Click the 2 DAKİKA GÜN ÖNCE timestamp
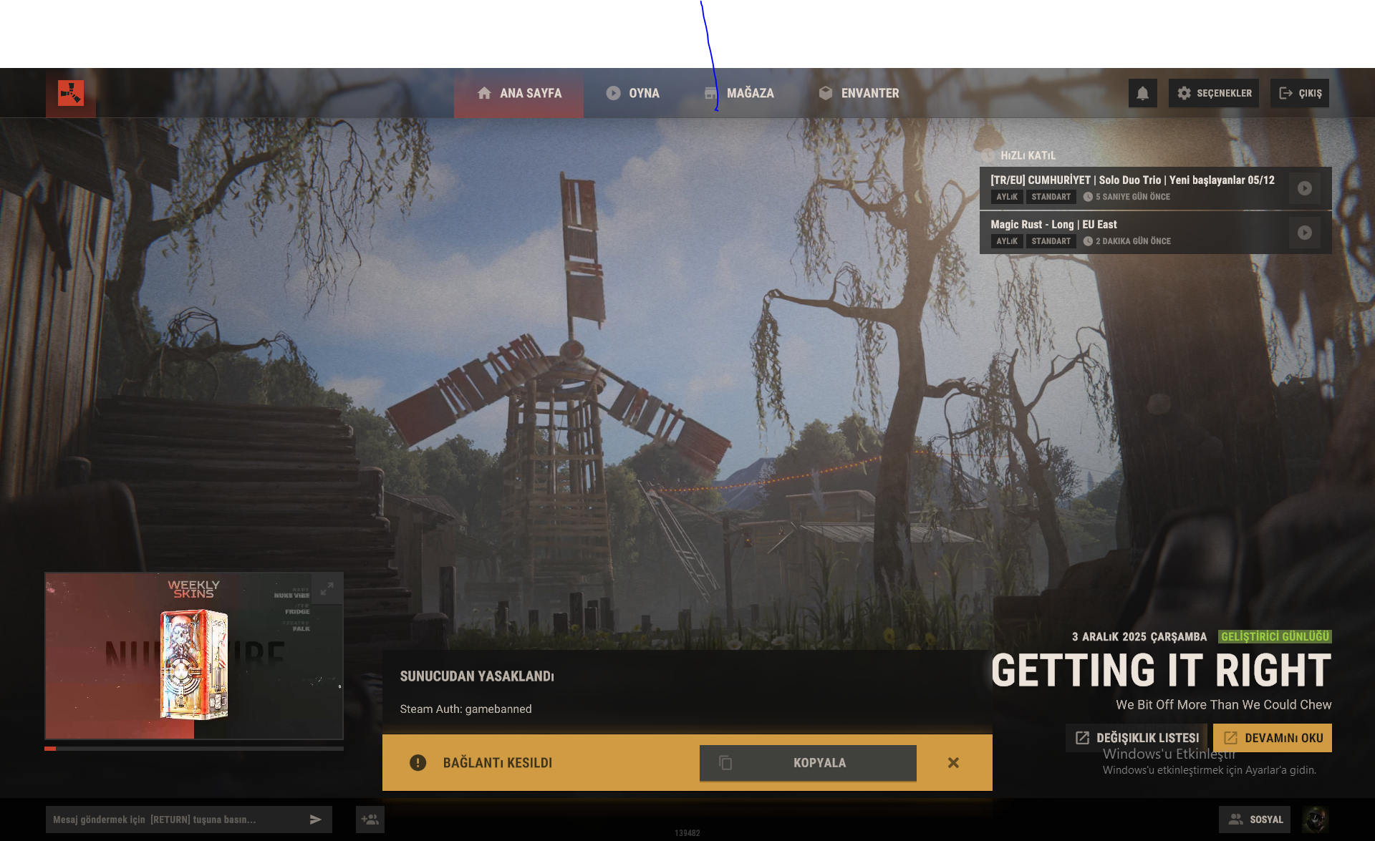1375x841 pixels. pyautogui.click(x=1134, y=241)
